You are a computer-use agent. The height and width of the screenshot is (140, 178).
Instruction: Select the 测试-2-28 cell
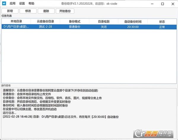click(45, 27)
